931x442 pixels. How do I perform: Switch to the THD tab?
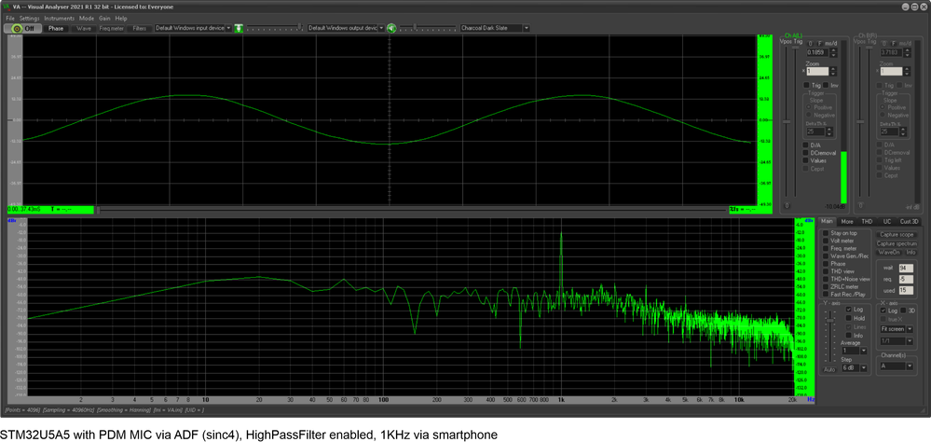click(867, 222)
